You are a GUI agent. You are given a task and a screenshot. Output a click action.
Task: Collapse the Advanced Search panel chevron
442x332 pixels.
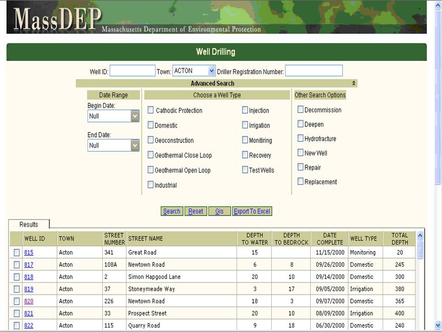click(354, 83)
